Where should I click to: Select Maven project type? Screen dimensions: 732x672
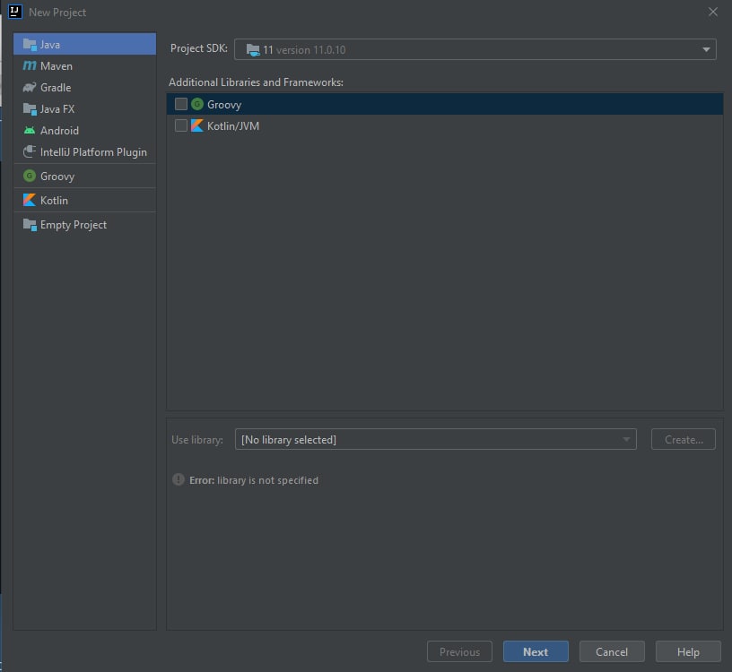84,65
